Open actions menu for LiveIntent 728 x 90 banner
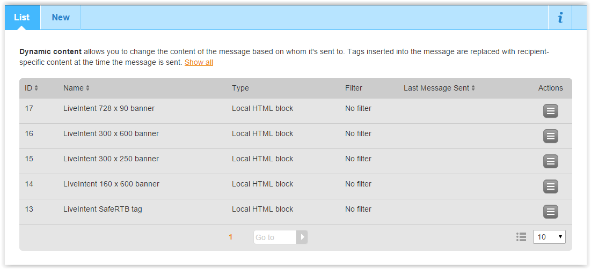The height and width of the screenshot is (269, 591). coord(550,111)
